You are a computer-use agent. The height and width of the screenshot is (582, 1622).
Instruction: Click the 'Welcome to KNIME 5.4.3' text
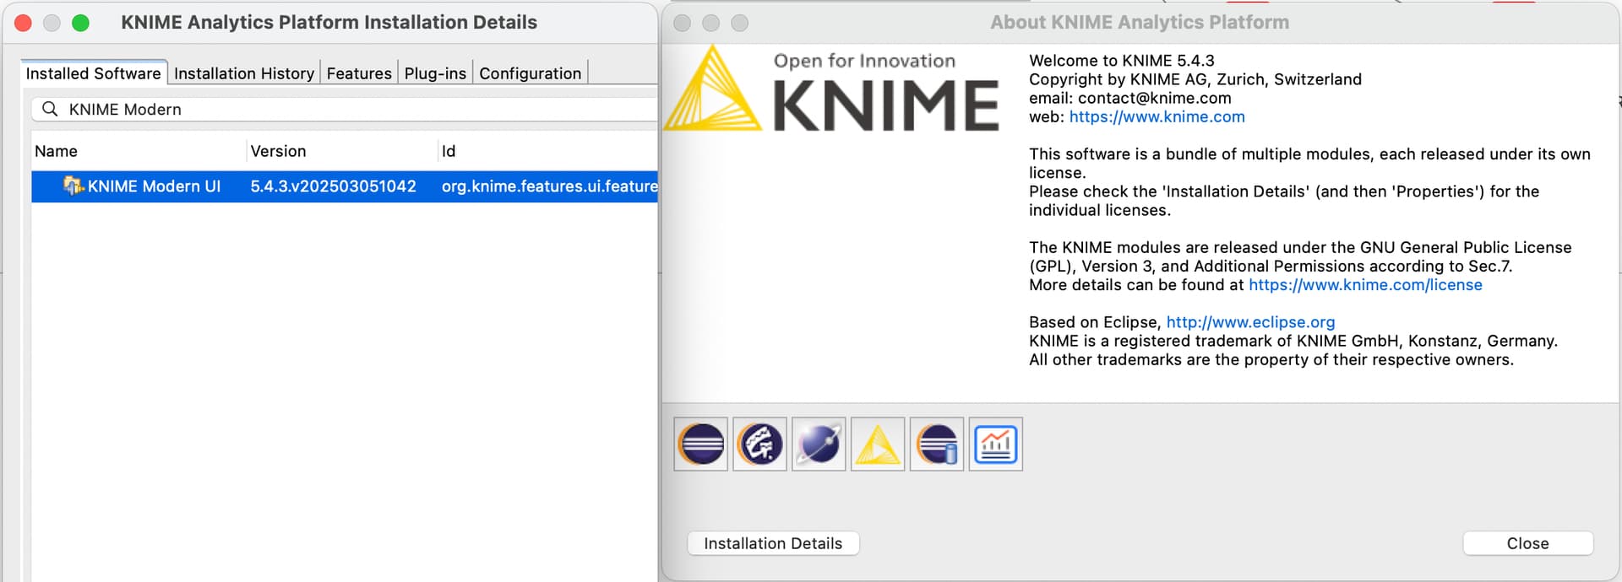1121,61
